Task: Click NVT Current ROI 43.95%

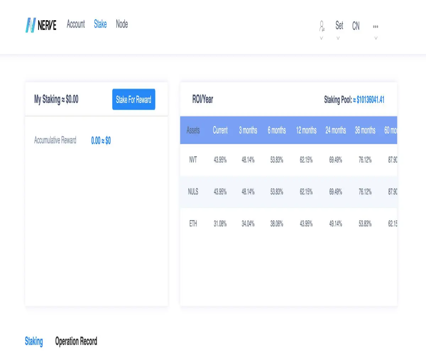Action: coord(220,160)
